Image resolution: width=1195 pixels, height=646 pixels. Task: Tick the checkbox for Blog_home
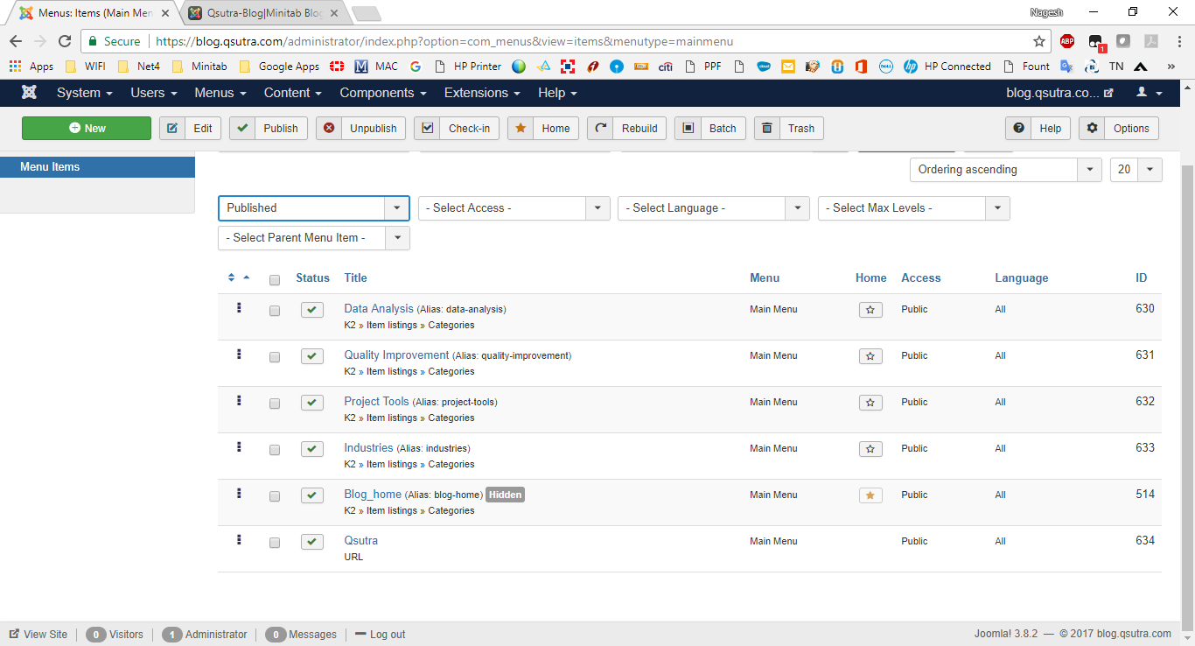click(x=275, y=496)
